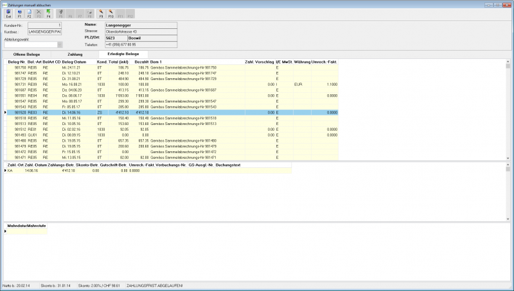The width and height of the screenshot is (514, 291).
Task: Select highlighted Beleg row 981520
Action: point(172,112)
